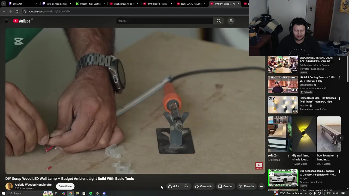Go forward in browser history

[10, 11]
